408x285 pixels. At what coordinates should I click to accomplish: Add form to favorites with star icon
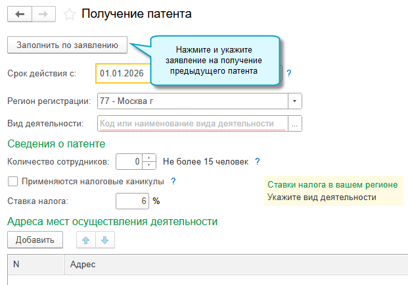coord(70,14)
